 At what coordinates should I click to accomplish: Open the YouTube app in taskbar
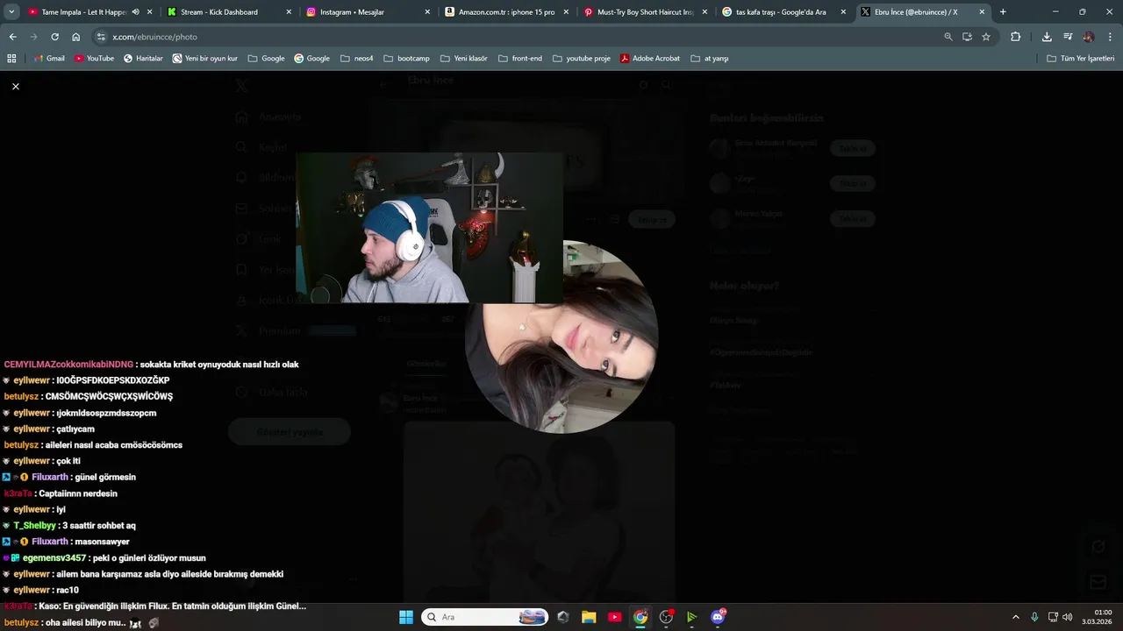[614, 617]
